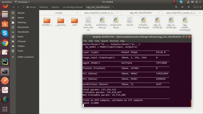Open Pictures in the sidebar
203x114 pixels.
pyautogui.click(x=22, y=41)
